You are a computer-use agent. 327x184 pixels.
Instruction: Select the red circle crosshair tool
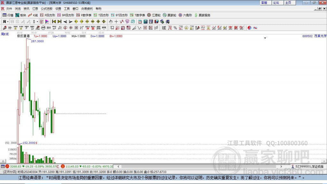tap(65, 28)
